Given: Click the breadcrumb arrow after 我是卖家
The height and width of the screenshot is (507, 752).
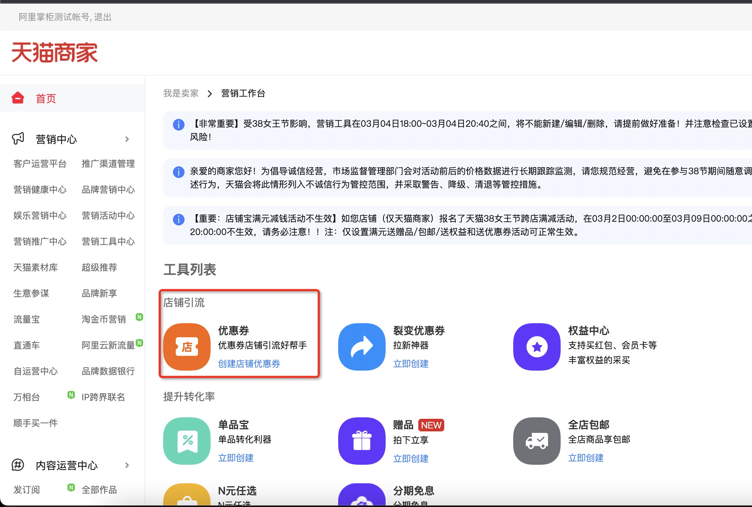Looking at the screenshot, I should (210, 93).
